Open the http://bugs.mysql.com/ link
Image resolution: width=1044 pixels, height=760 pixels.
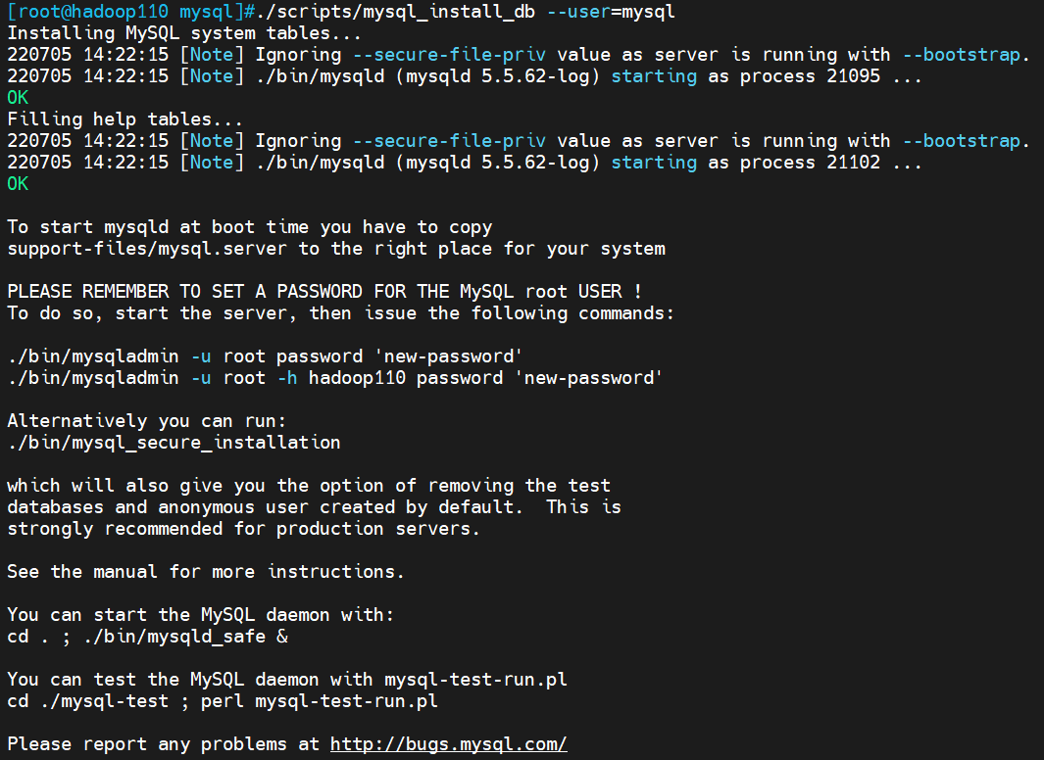pos(448,744)
